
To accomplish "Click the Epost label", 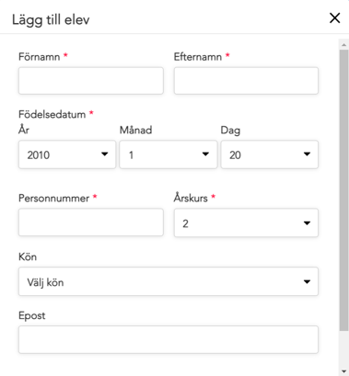I will coord(32,315).
